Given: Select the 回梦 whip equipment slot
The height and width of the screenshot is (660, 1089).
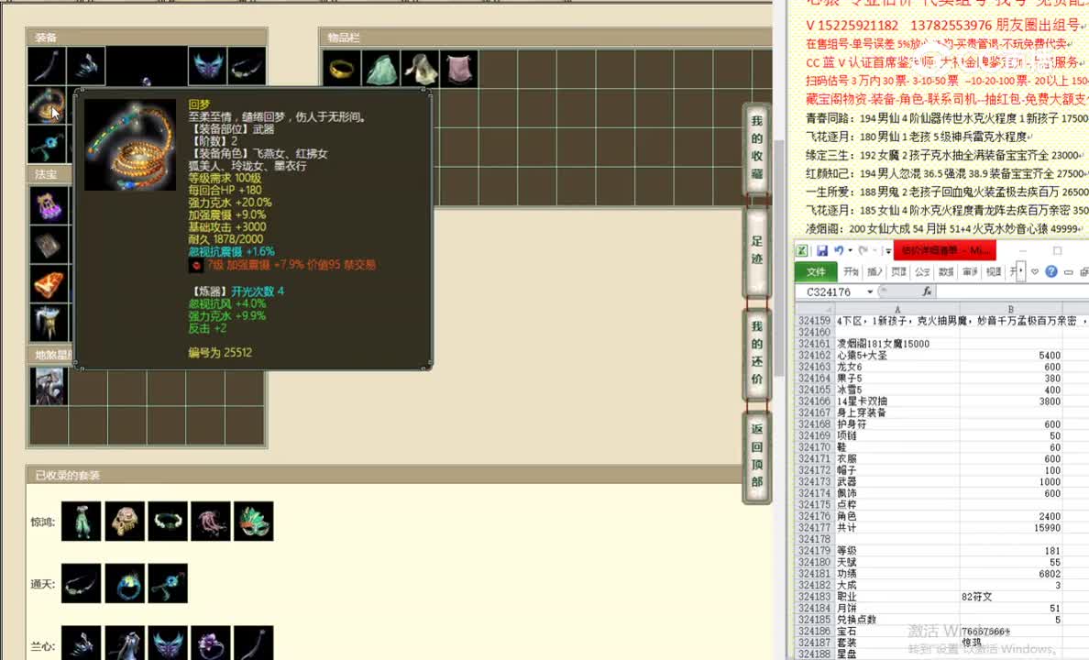Looking at the screenshot, I should [48, 105].
